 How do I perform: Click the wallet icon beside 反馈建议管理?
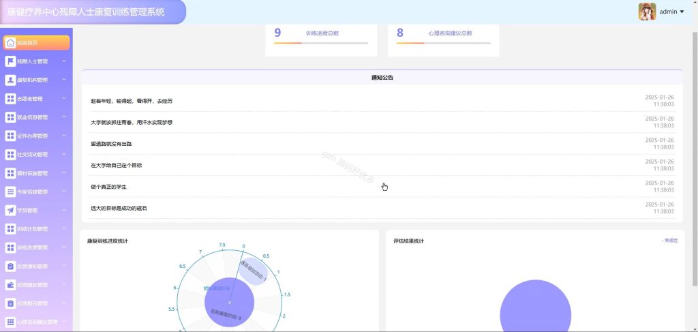(10, 285)
